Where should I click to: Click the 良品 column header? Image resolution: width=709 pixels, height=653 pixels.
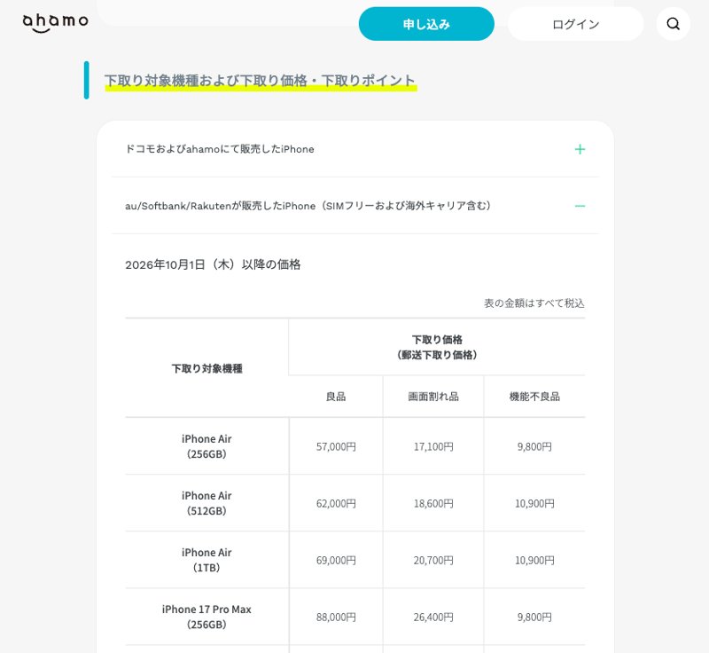336,397
